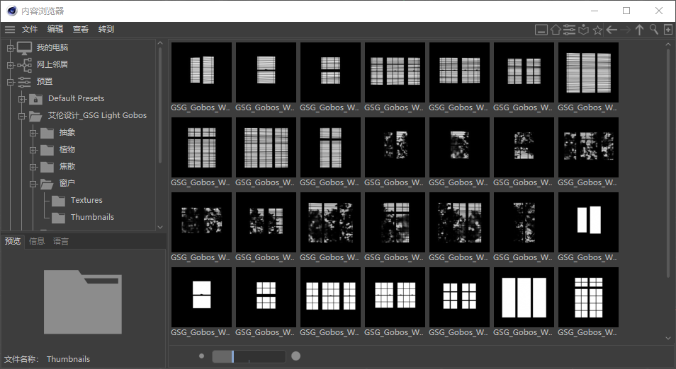Click the tree panel scroll up arrow
Viewport: 676px width, 369px height.
pos(160,43)
